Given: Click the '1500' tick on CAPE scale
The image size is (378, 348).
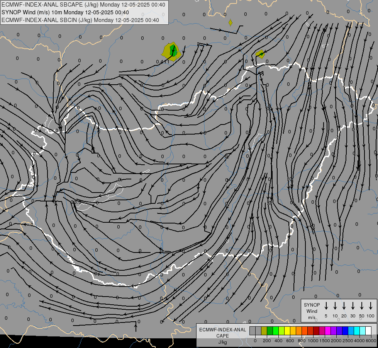Looking at the screenshot, I should click(325, 341).
